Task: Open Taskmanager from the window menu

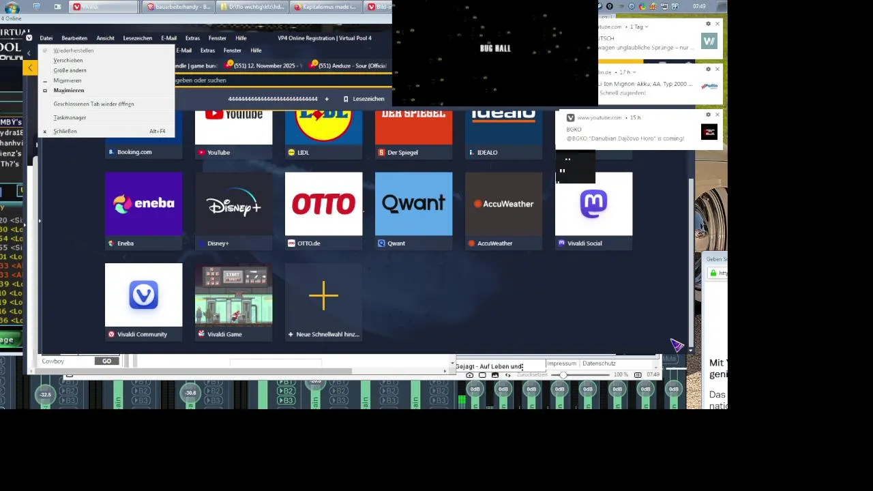Action: coord(106,117)
